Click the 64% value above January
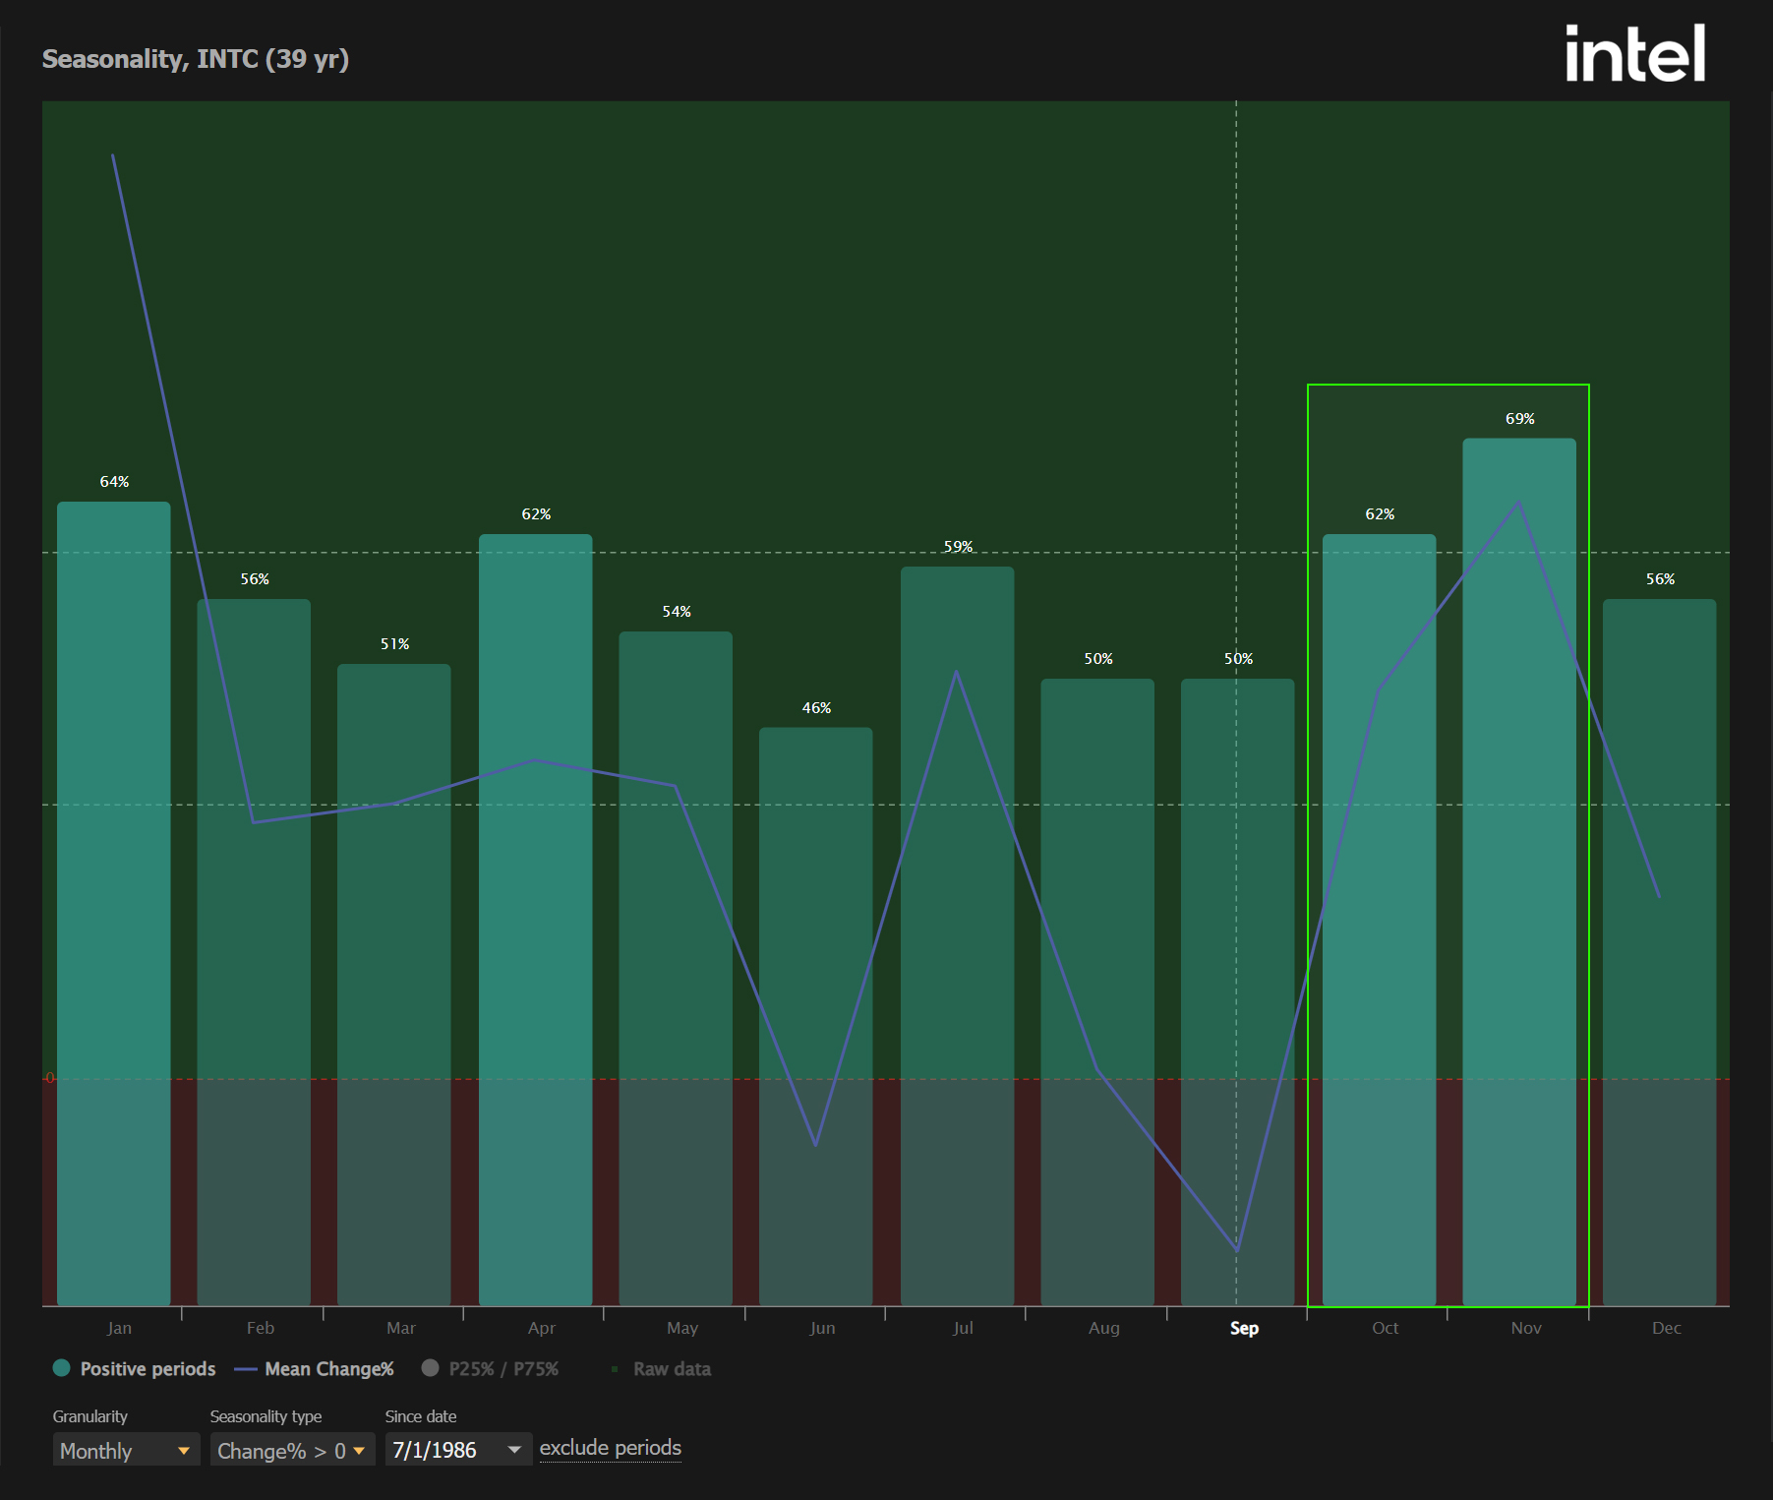 (114, 481)
